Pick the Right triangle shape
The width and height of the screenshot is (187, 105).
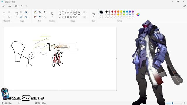pyautogui.click(x=79, y=12)
